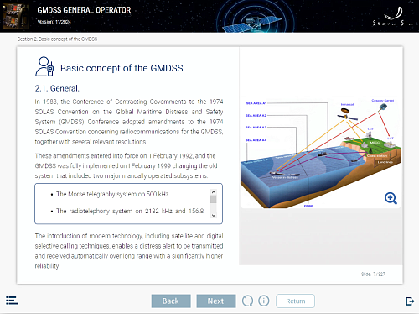
Task: Click the Steam Sim logo
Action: point(393,17)
